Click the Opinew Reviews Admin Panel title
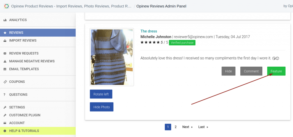The image size is (293, 137). click(x=161, y=6)
